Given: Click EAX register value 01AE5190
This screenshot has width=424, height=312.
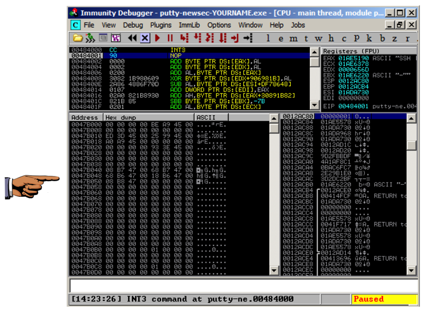Looking at the screenshot, I should point(353,58).
